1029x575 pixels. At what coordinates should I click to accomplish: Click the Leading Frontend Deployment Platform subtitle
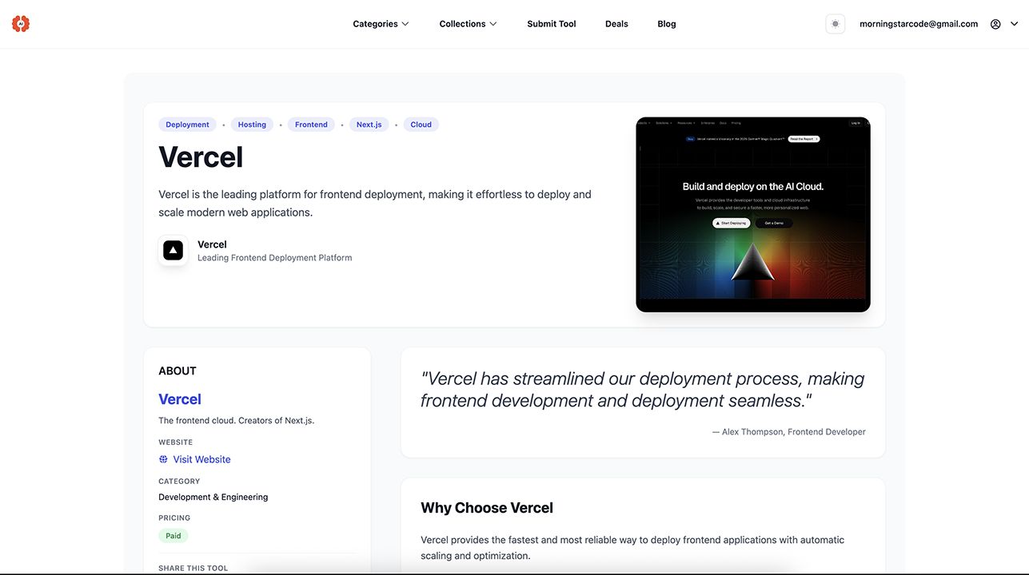tap(275, 258)
